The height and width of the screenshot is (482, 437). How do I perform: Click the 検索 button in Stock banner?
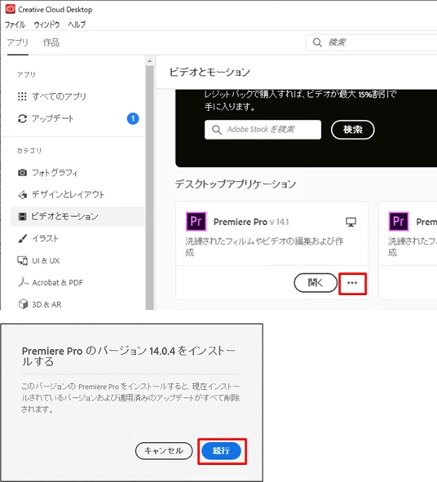[x=352, y=130]
